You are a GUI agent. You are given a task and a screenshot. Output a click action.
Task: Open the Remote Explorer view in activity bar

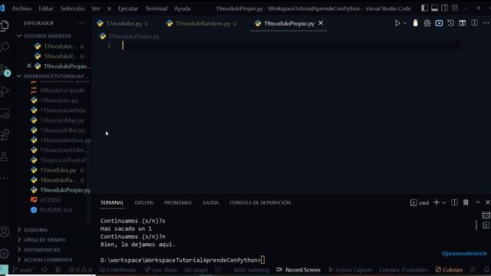pyautogui.click(x=5, y=113)
